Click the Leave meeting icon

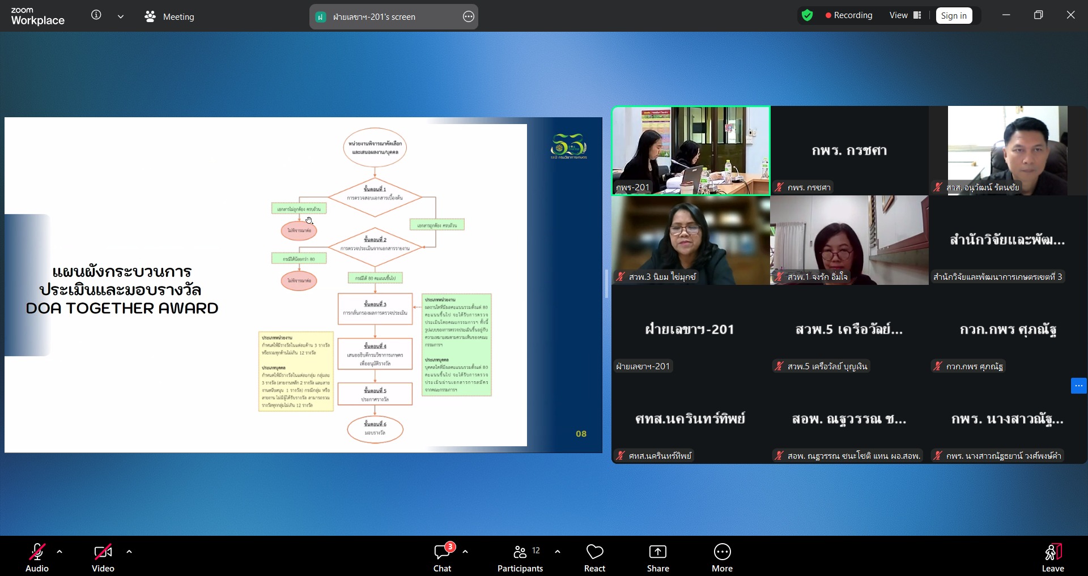(x=1052, y=558)
